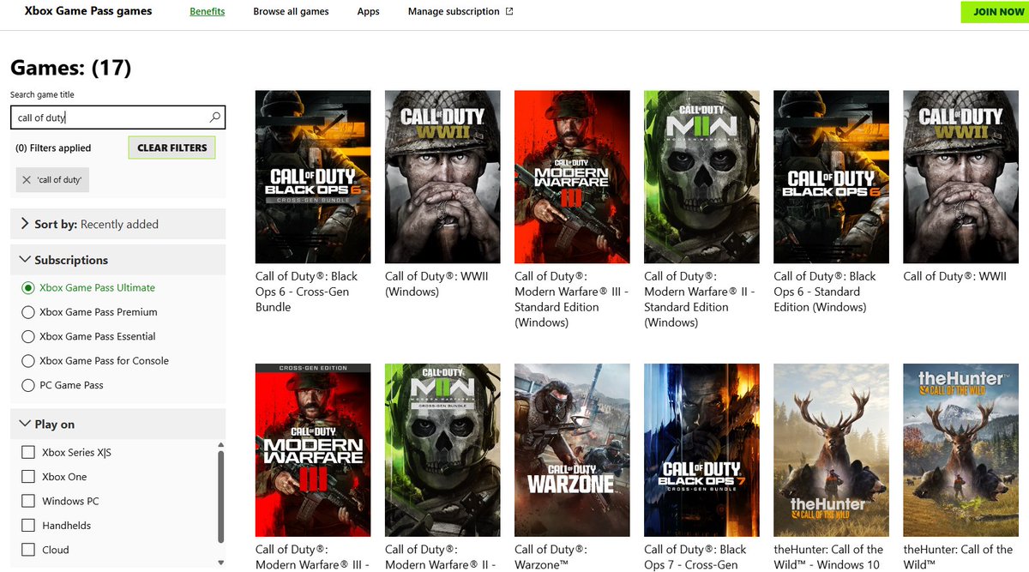Click the CLEAR FILTERS button
The width and height of the screenshot is (1029, 572).
tap(172, 148)
